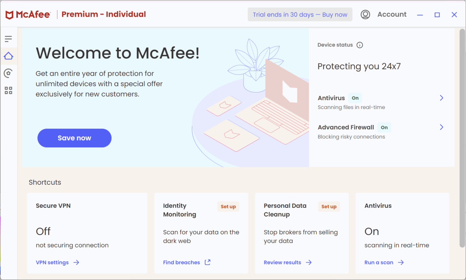This screenshot has height=280, width=466.
Task: Minimize the McAfee window
Action: (420, 15)
